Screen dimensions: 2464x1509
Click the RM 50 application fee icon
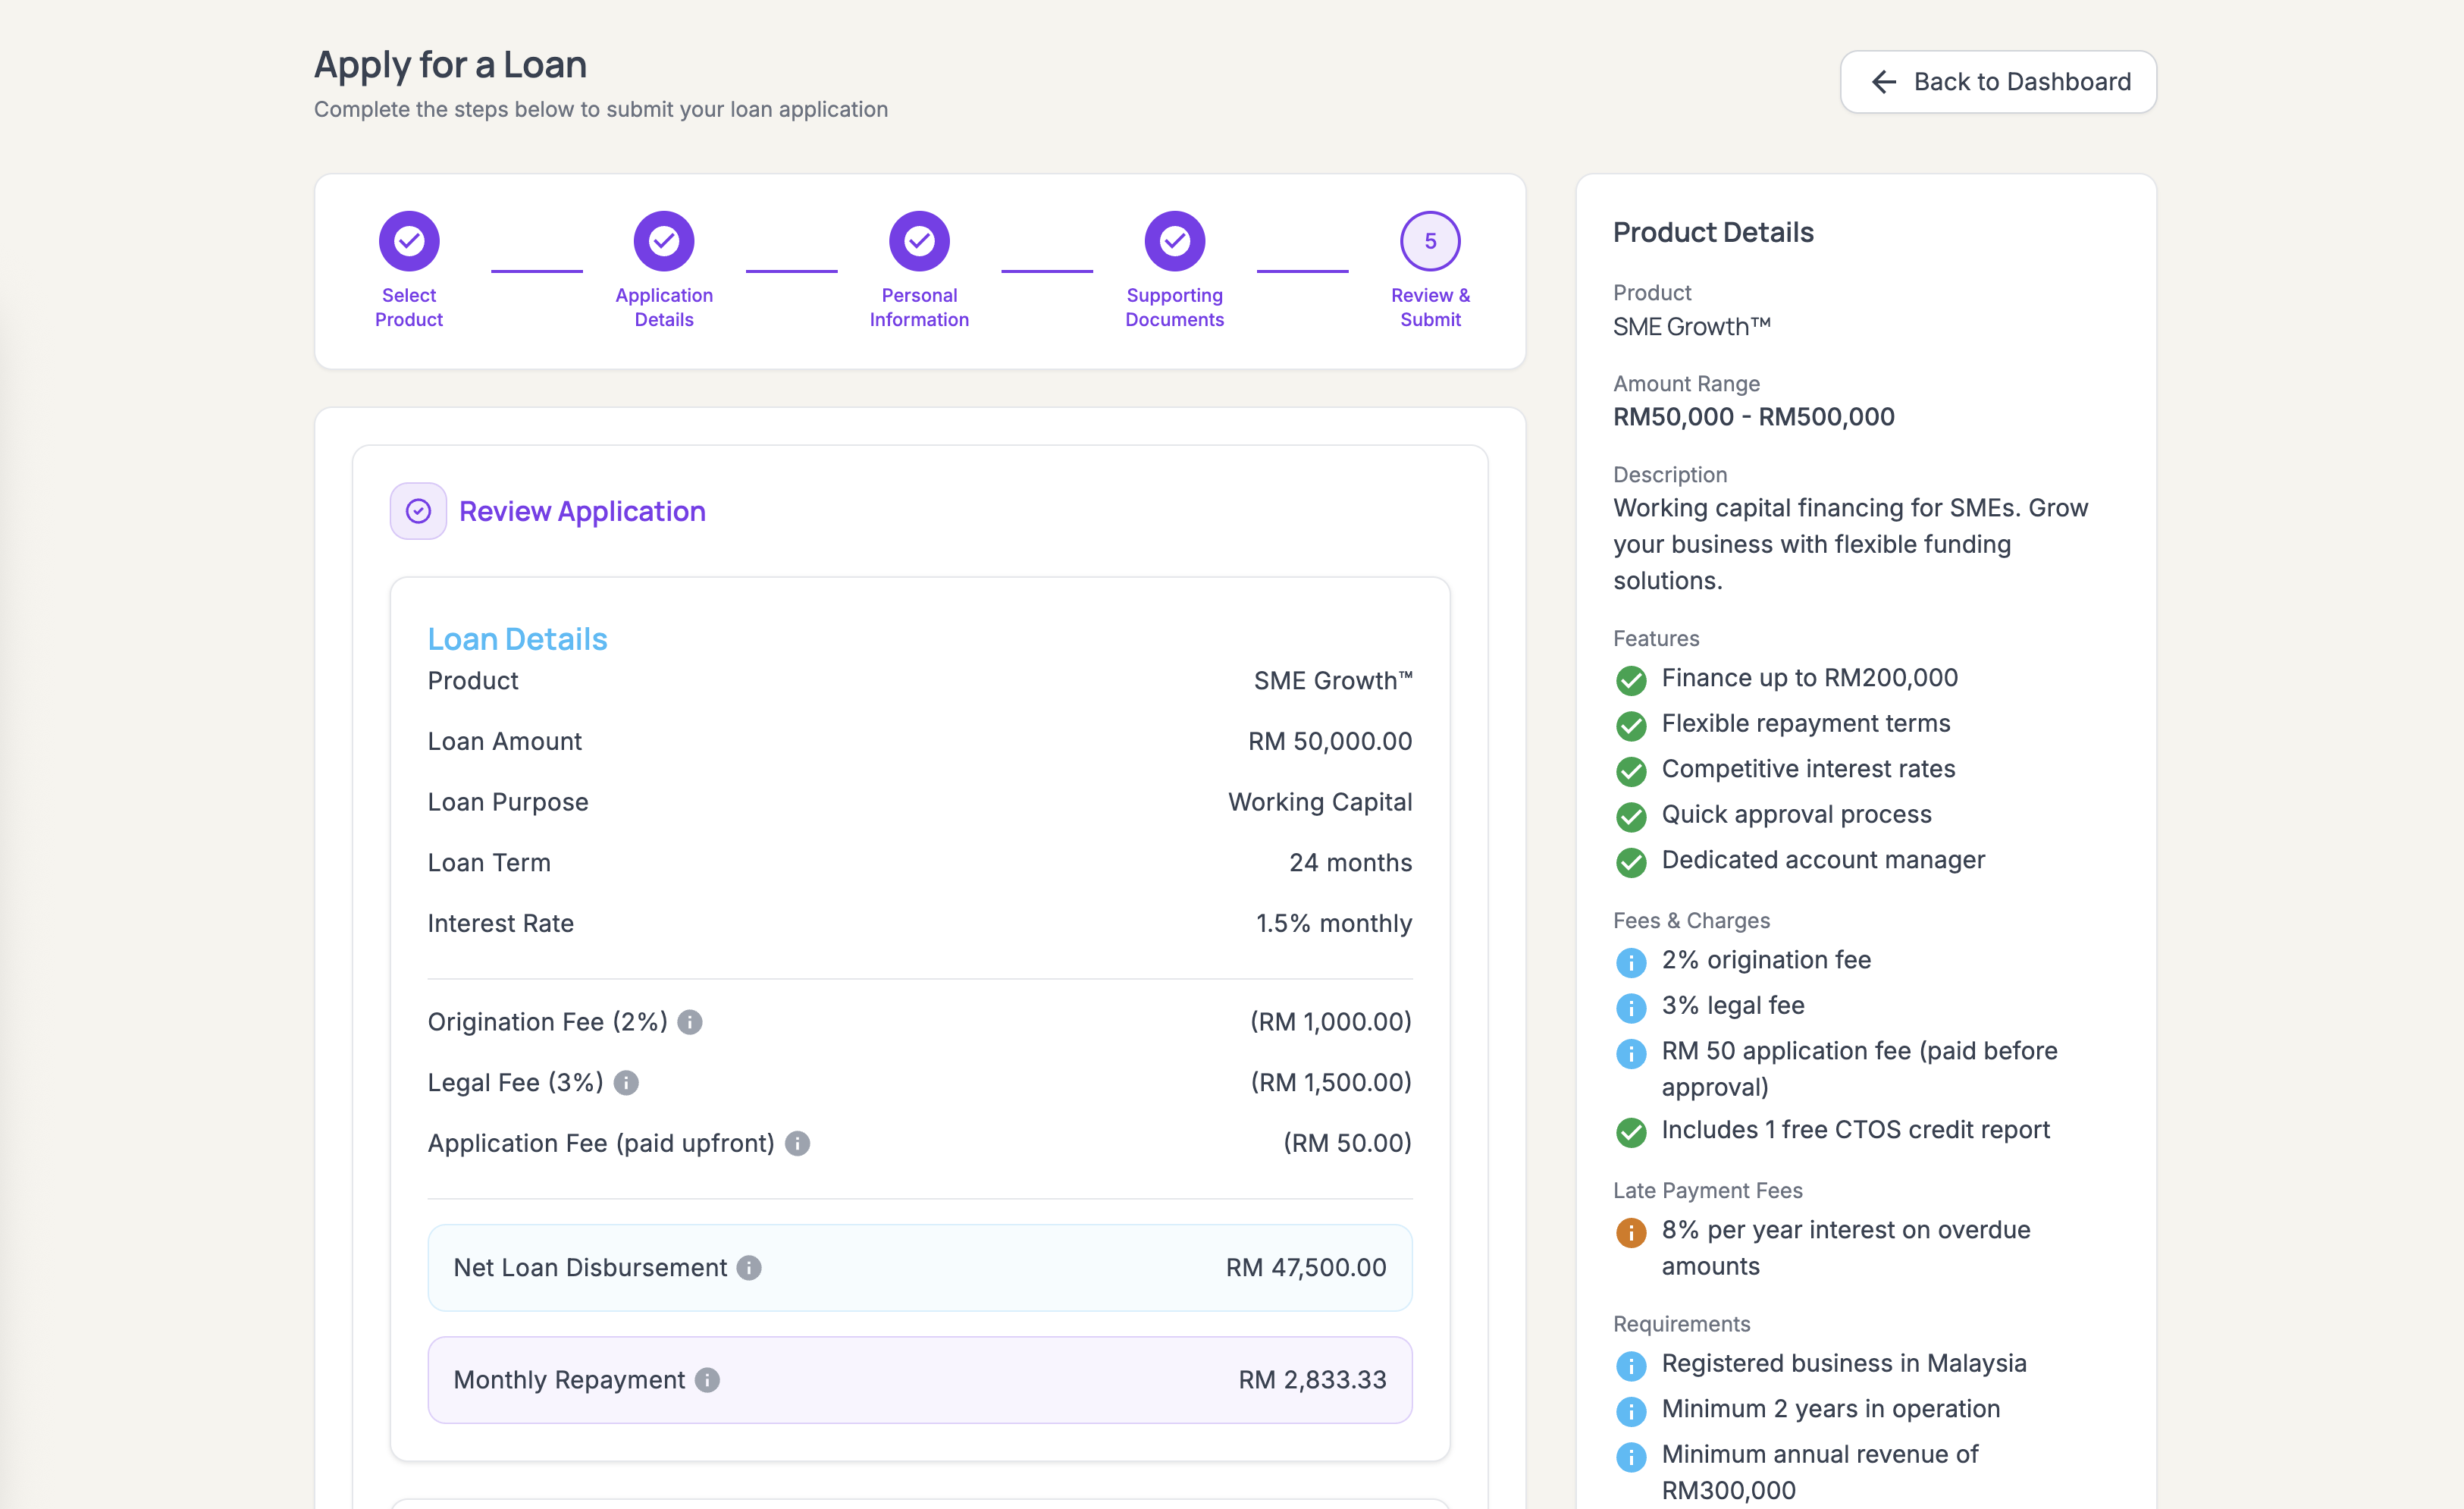[1631, 1053]
